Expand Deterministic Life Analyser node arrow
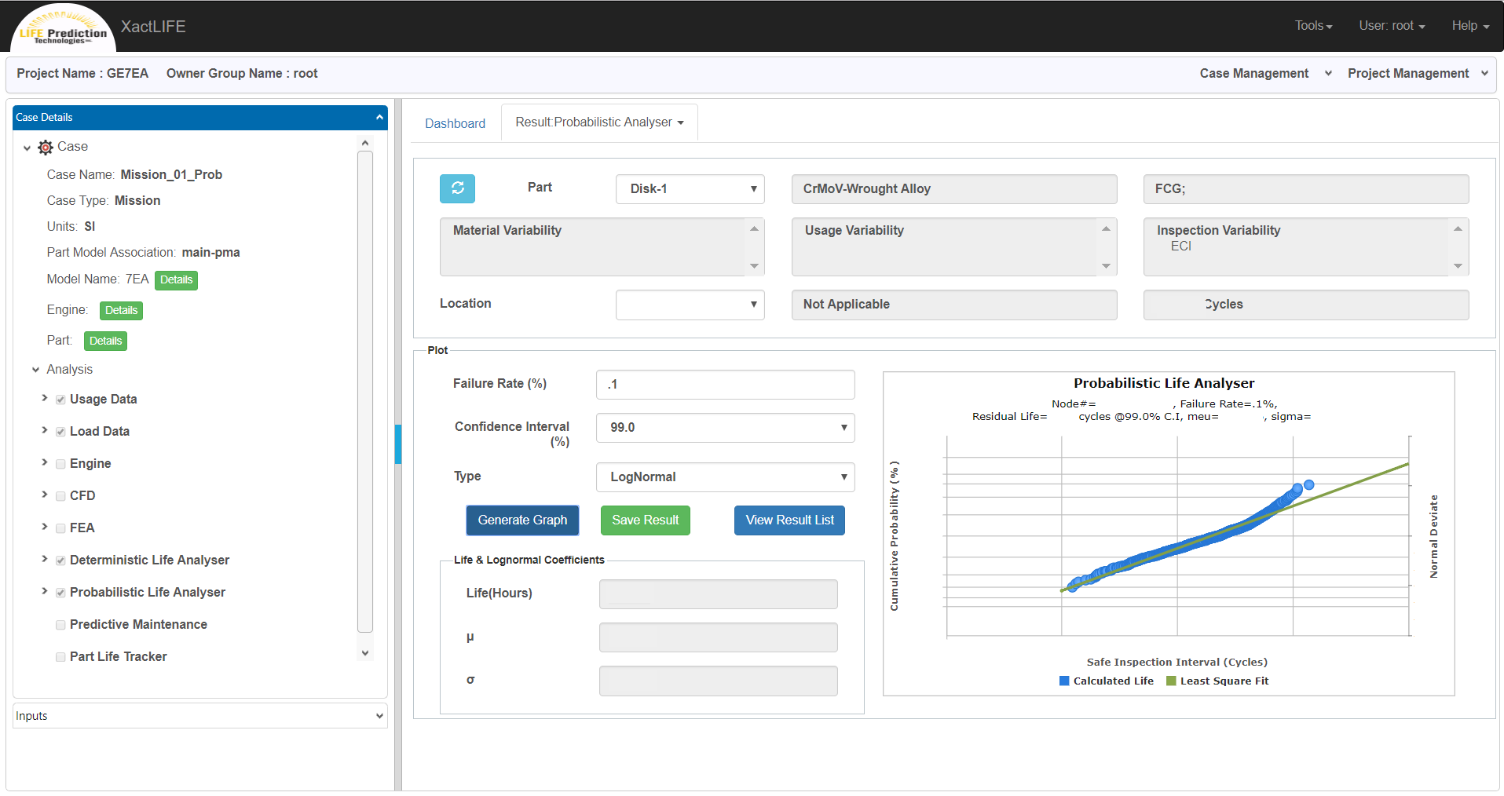Image resolution: width=1504 pixels, height=796 pixels. coord(45,559)
